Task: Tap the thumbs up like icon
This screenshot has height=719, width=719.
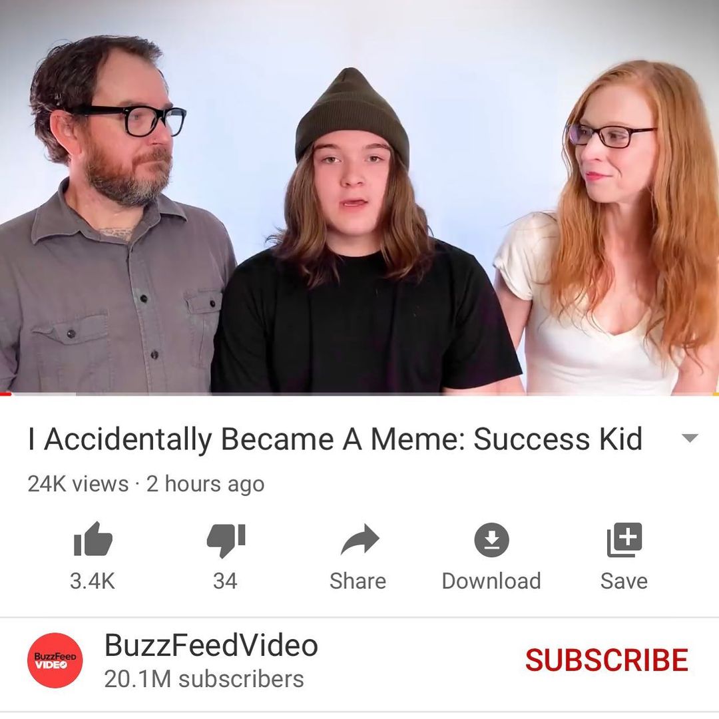Action: [93, 539]
